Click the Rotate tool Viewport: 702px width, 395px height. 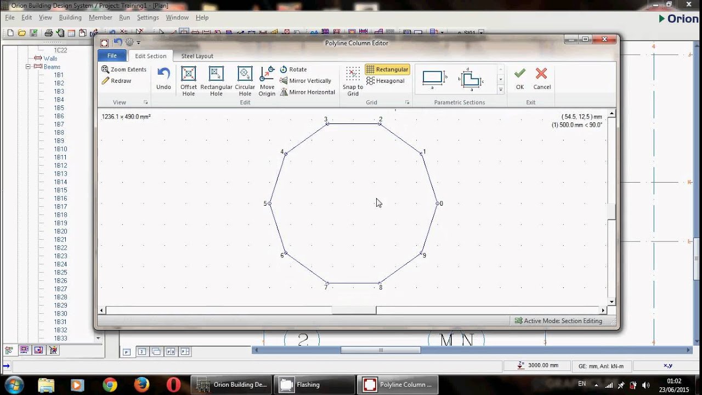(293, 70)
